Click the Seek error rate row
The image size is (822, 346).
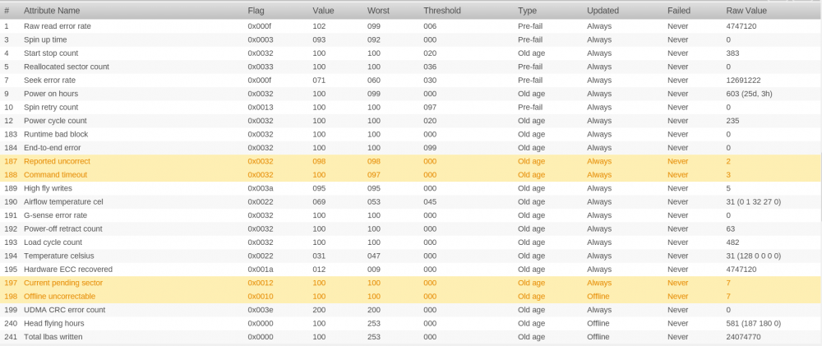tap(411, 81)
